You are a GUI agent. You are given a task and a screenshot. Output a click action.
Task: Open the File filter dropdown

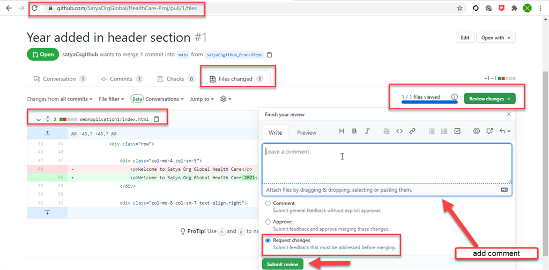click(112, 99)
